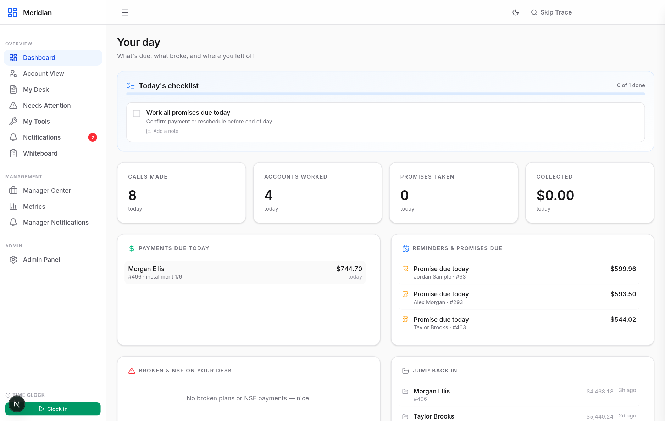Click the folder icon beside Taylor Brooks $5,440.24
The image size is (665, 421).
coord(405,416)
